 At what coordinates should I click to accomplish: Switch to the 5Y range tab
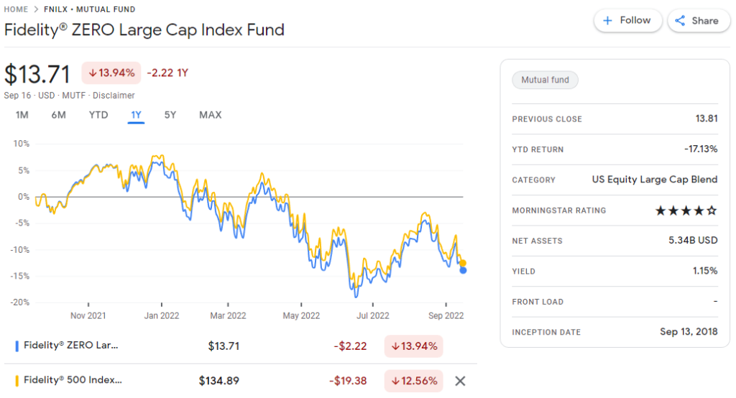[x=170, y=115]
